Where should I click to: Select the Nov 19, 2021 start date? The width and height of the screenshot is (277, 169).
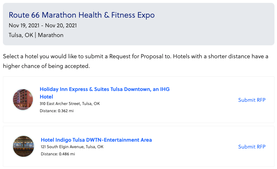click(x=24, y=26)
